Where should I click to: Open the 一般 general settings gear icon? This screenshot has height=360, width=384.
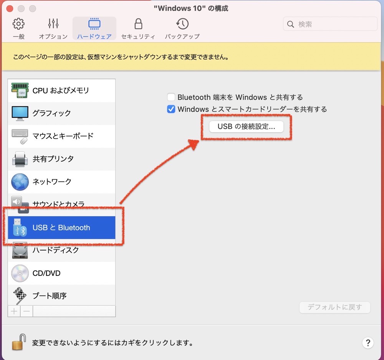coord(18,24)
